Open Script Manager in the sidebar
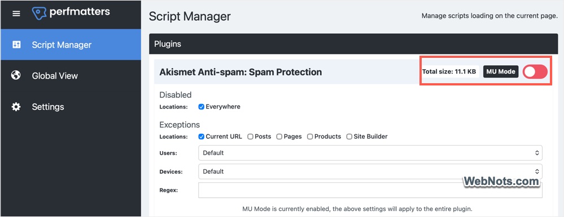The height and width of the screenshot is (217, 564). [x=71, y=44]
